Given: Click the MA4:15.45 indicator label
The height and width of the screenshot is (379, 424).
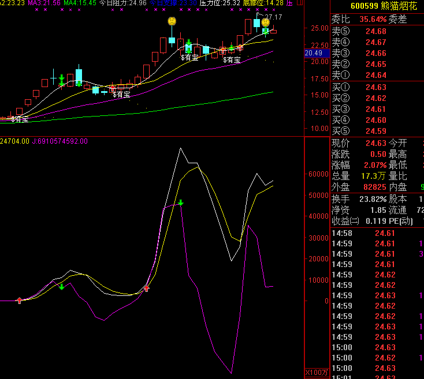Looking at the screenshot, I should [x=80, y=3].
